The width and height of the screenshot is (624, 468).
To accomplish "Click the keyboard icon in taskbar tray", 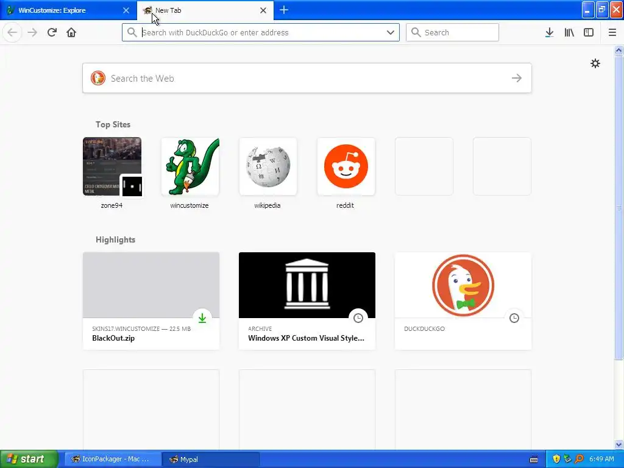I will tap(534, 459).
